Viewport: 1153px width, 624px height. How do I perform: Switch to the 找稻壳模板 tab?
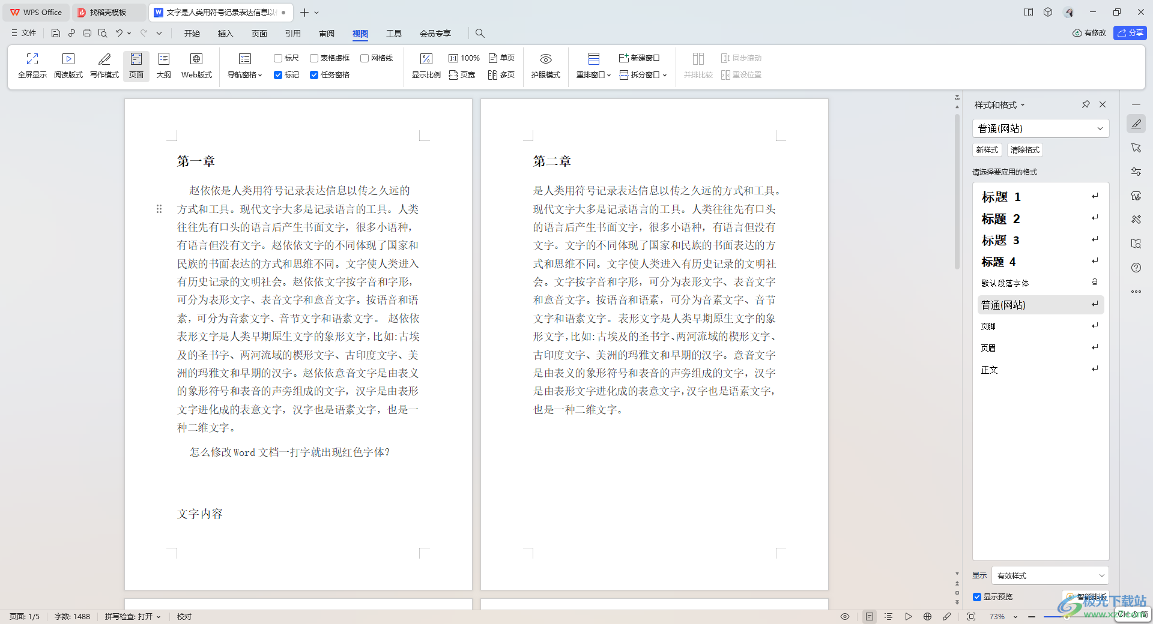108,12
